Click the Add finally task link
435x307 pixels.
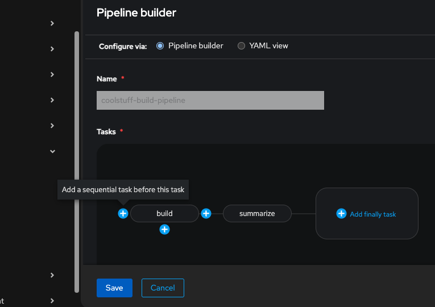[372, 214]
